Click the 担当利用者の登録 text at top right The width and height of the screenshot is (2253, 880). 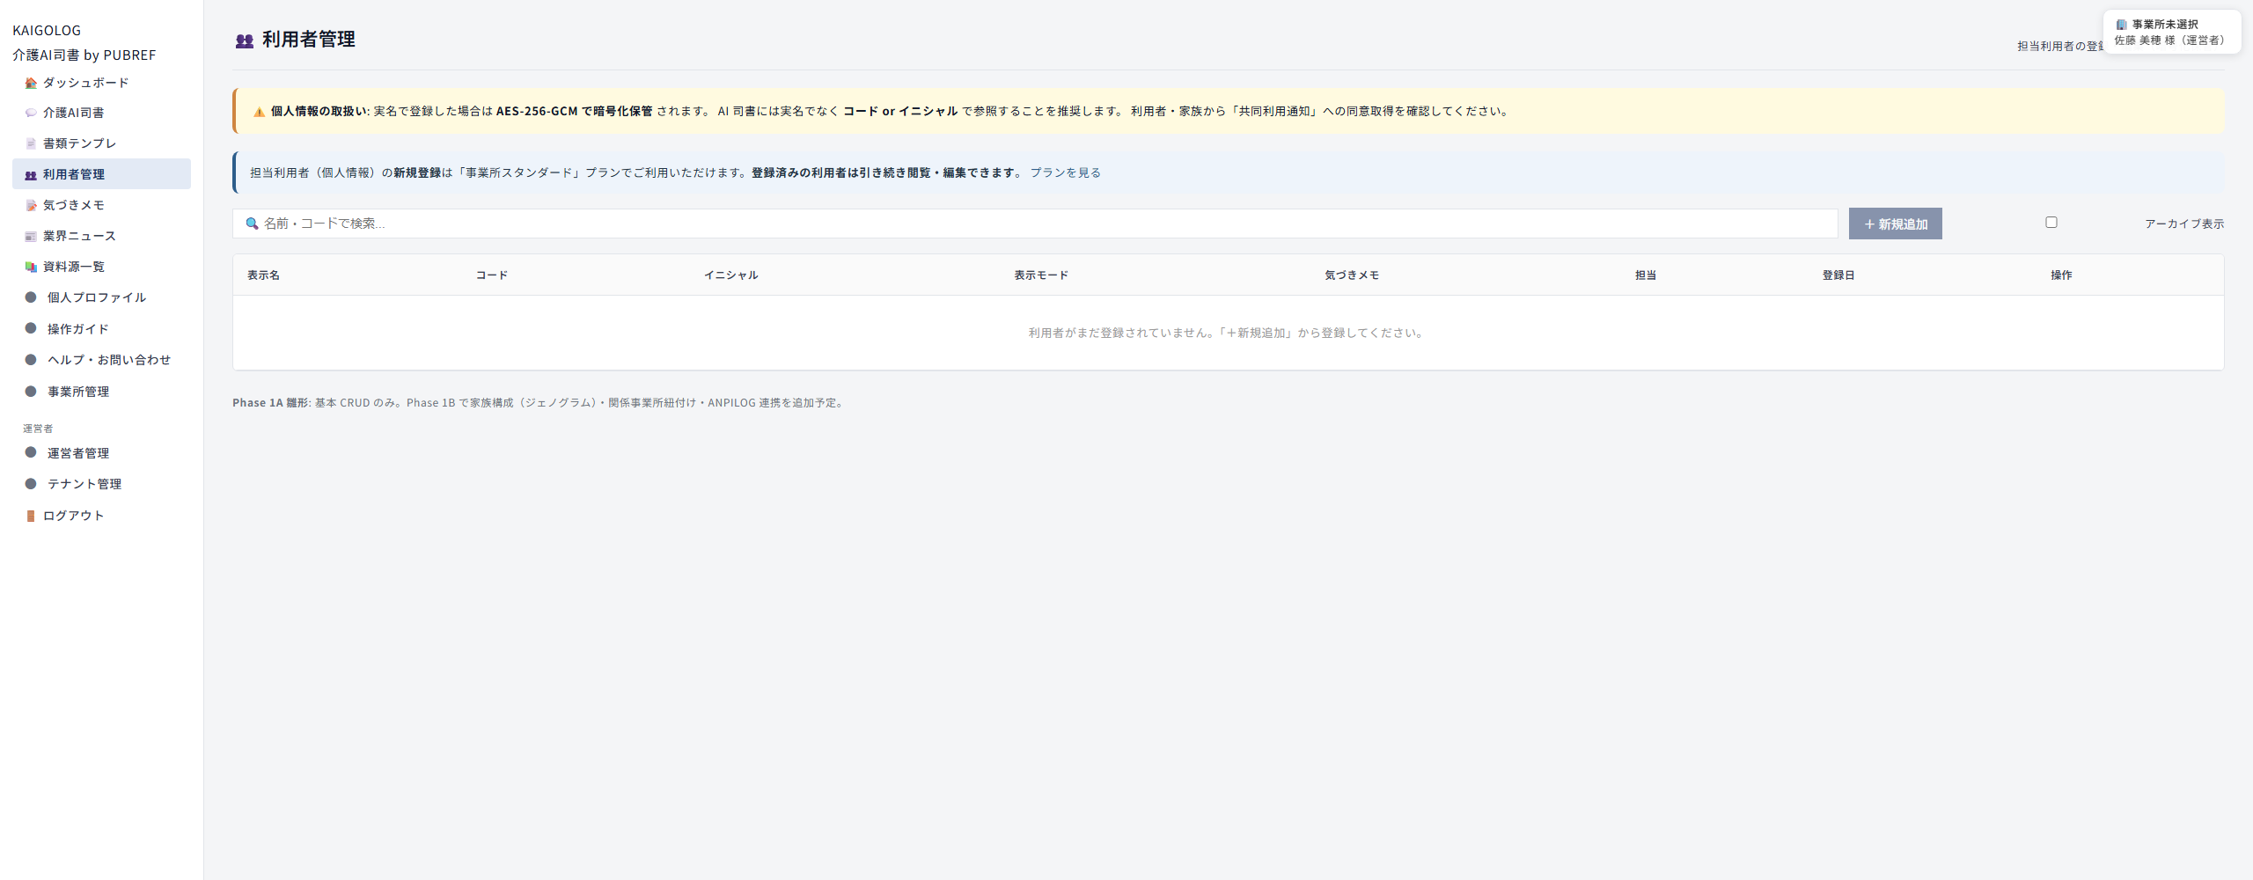pos(2059,46)
